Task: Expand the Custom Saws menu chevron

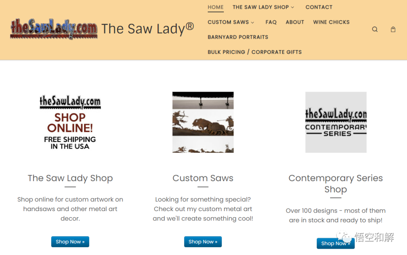Action: coord(252,23)
